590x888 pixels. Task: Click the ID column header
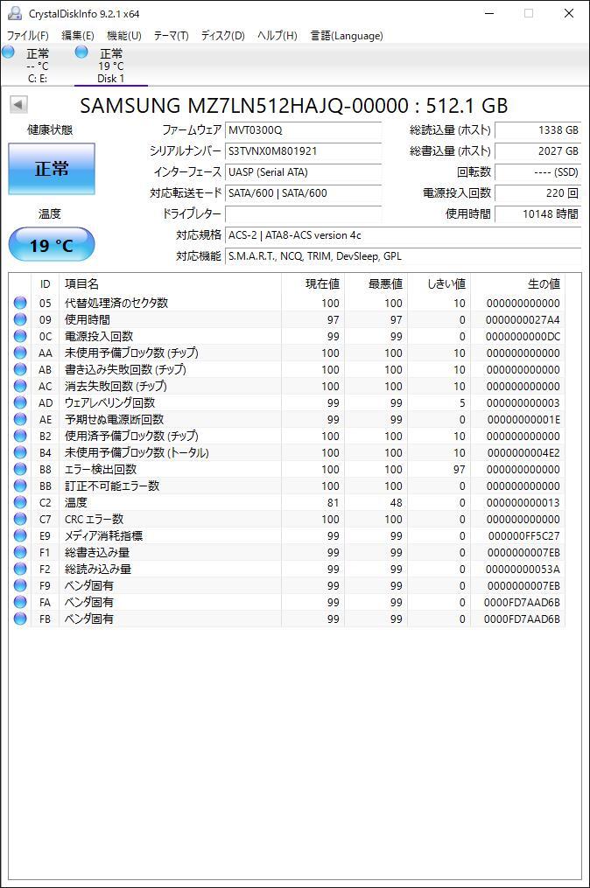pyautogui.click(x=46, y=283)
